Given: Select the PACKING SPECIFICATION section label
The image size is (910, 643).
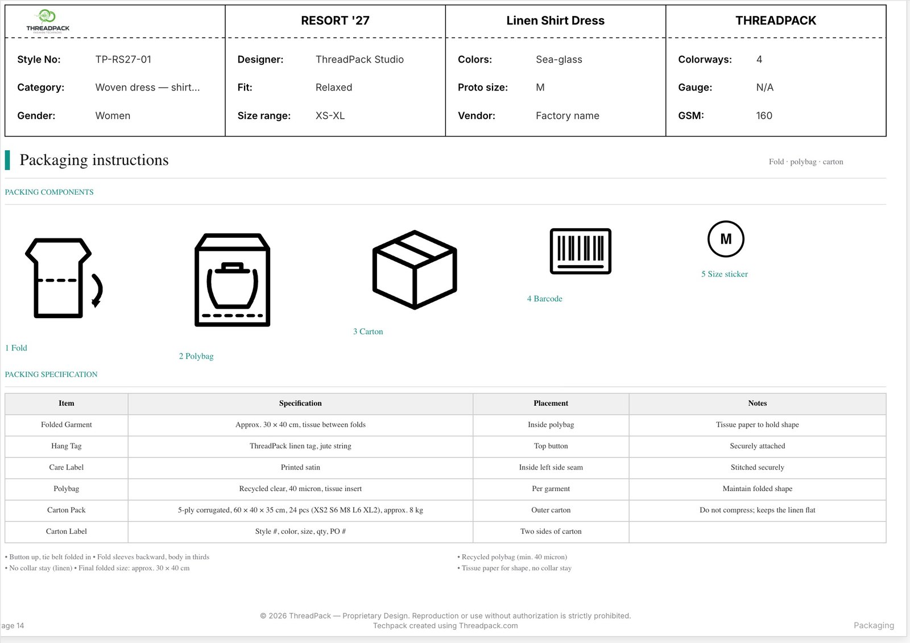Looking at the screenshot, I should [x=51, y=374].
